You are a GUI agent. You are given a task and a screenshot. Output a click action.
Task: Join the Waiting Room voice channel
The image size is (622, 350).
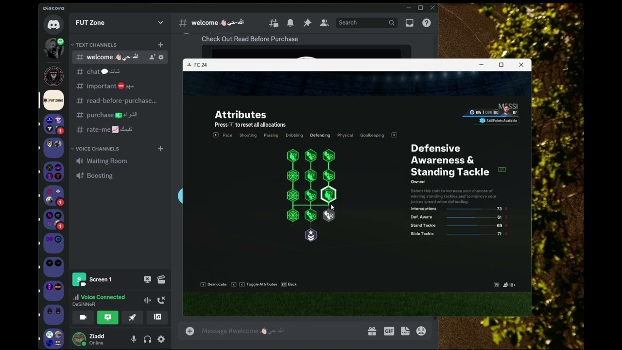coord(120,161)
